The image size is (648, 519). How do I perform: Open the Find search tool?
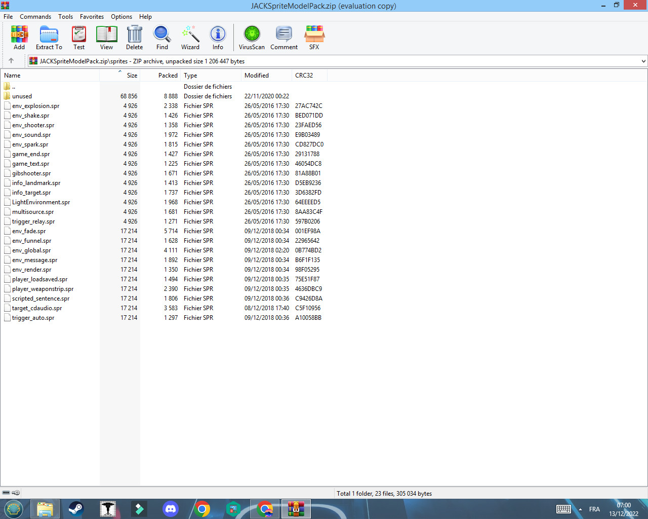(x=162, y=38)
